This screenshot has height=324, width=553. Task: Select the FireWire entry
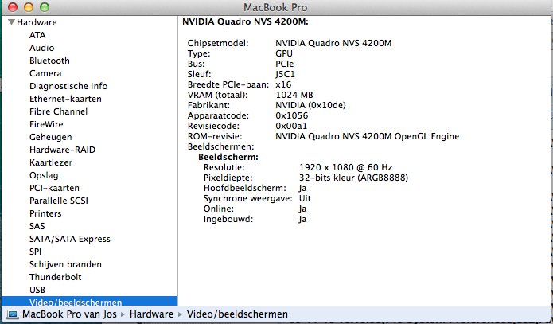[x=46, y=124]
